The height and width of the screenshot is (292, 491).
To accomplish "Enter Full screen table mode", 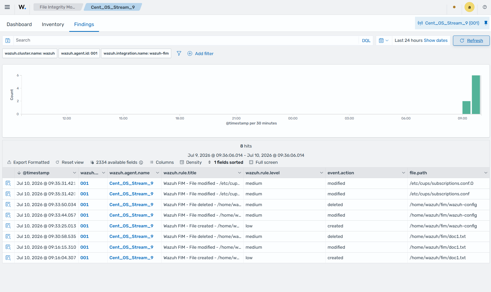I will click(x=263, y=162).
